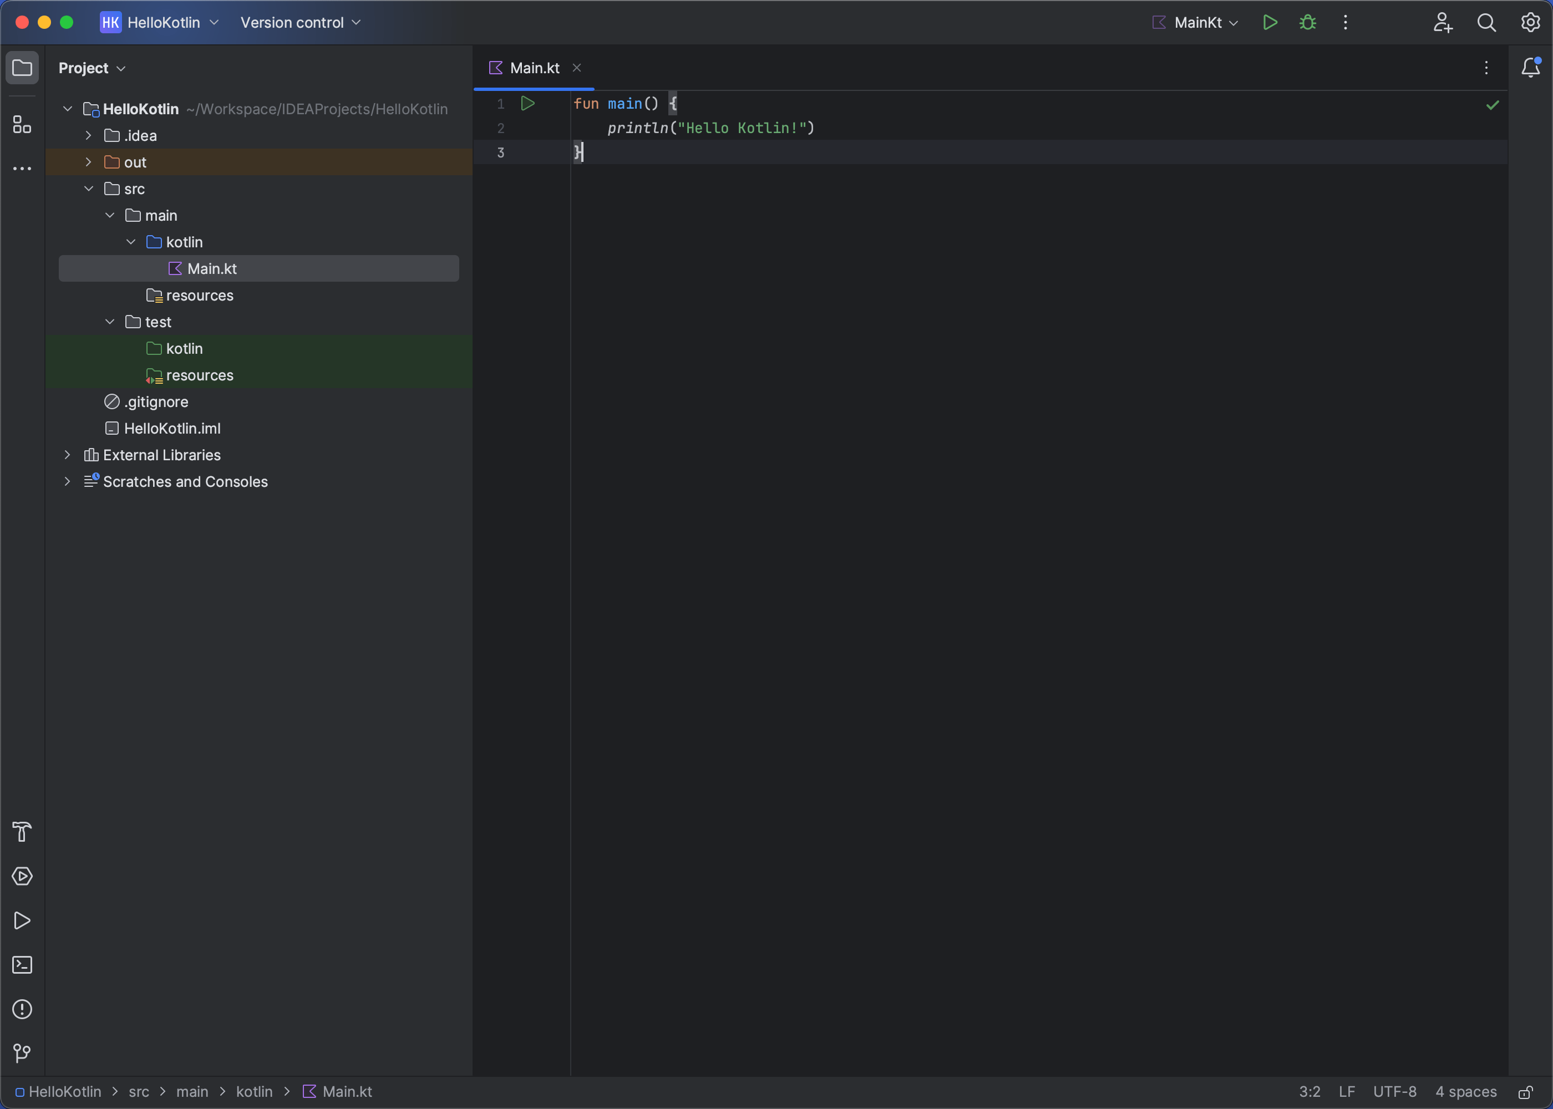Image resolution: width=1553 pixels, height=1109 pixels.
Task: Toggle the read-only lock in status bar
Action: coord(1525,1092)
